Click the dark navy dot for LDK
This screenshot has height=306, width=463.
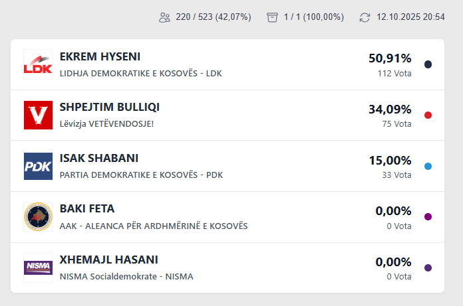pos(428,64)
